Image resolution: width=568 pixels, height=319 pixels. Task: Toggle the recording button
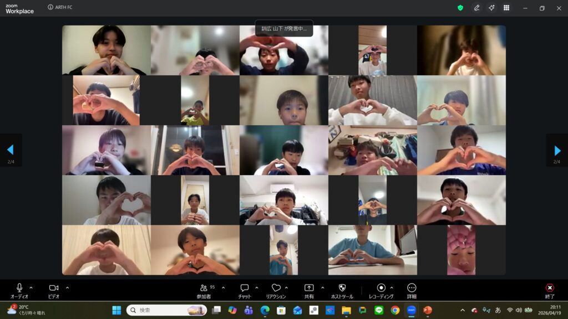pos(381,289)
